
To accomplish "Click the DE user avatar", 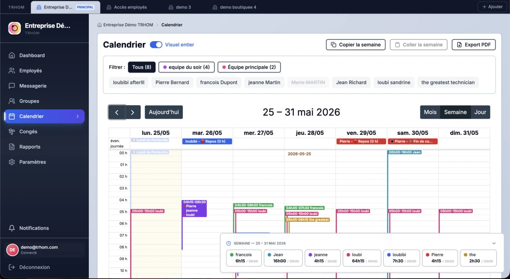I will 12,250.
